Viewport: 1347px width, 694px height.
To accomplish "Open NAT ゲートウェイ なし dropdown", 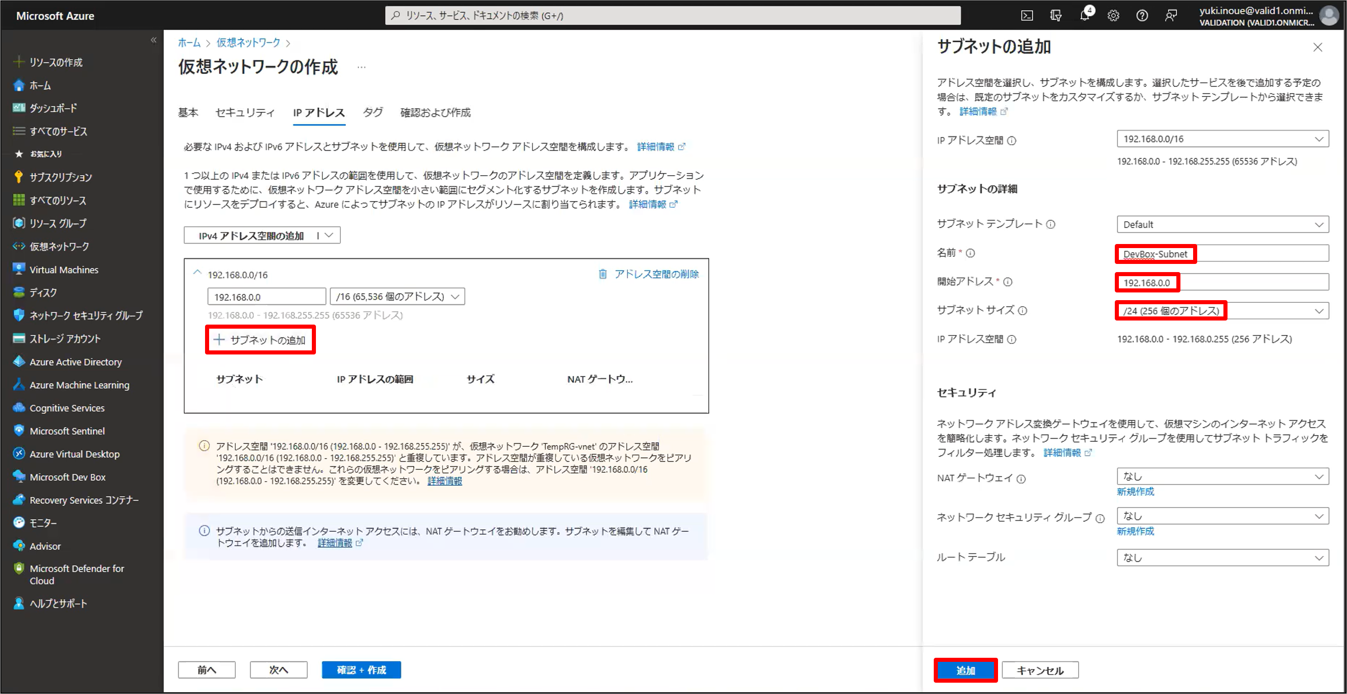I will coord(1223,476).
